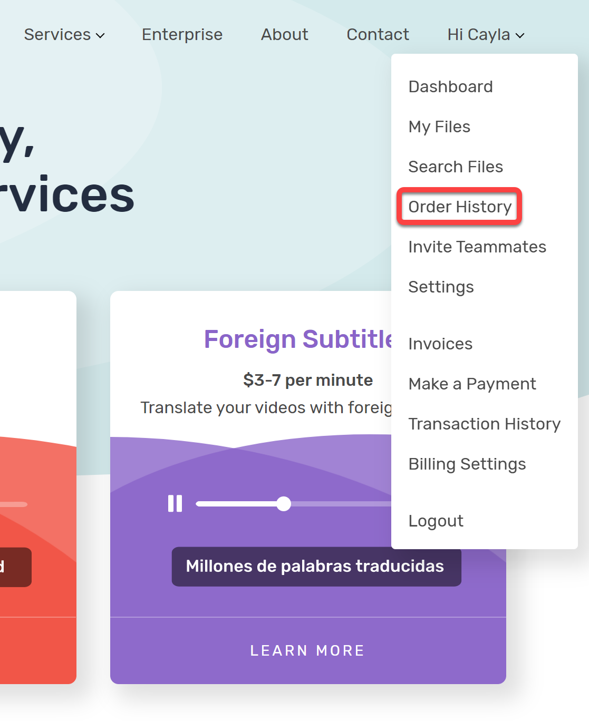Select Make a Payment
589x721 pixels.
(x=472, y=384)
